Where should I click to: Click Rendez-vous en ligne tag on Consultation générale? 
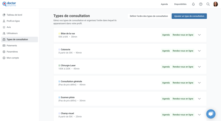183,83
